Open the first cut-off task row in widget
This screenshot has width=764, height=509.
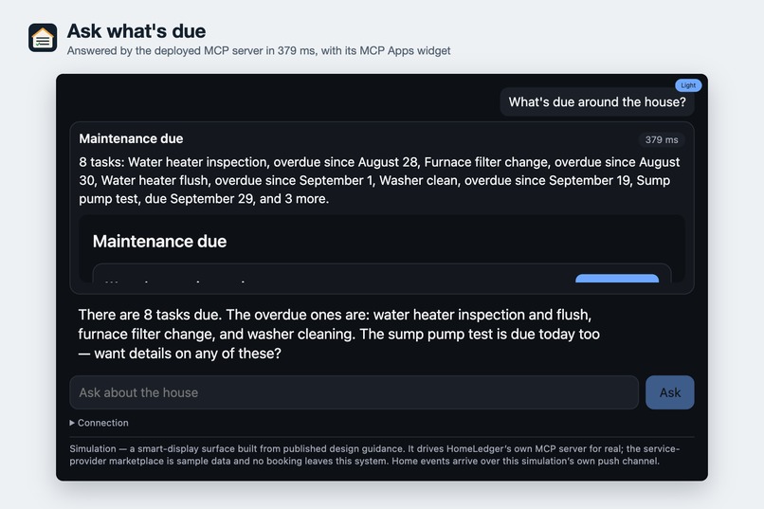[x=381, y=274]
